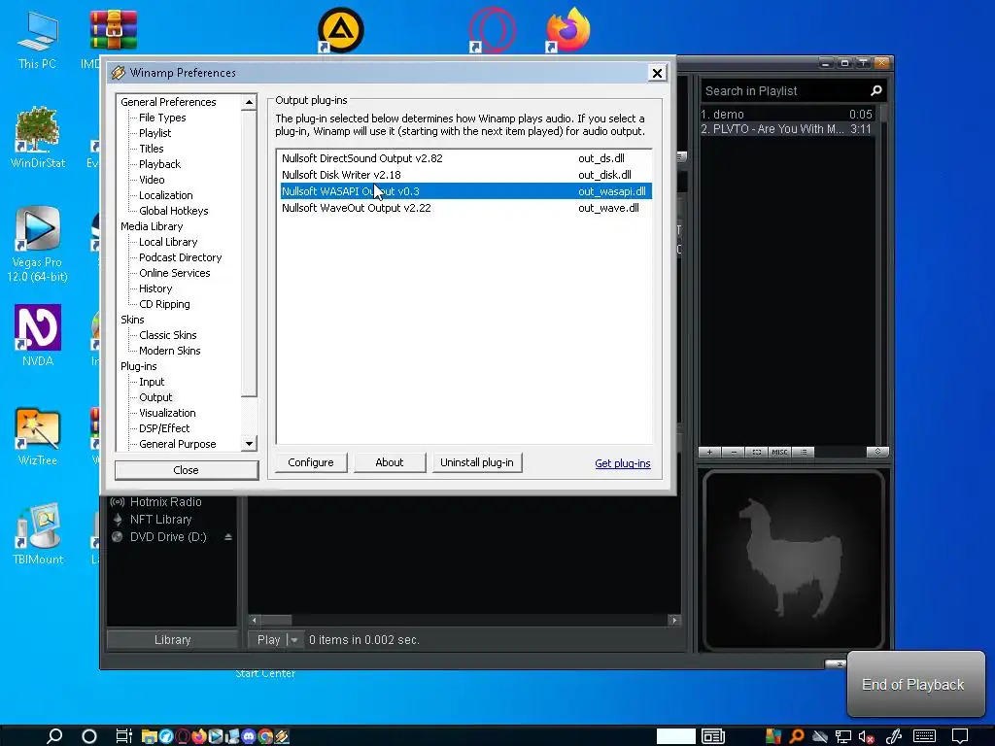
Task: Open the Opera desktop shortcut
Action: pos(493,30)
